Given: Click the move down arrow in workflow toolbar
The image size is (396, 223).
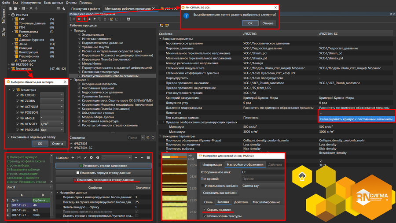Looking at the screenshot, I should 90,19.
